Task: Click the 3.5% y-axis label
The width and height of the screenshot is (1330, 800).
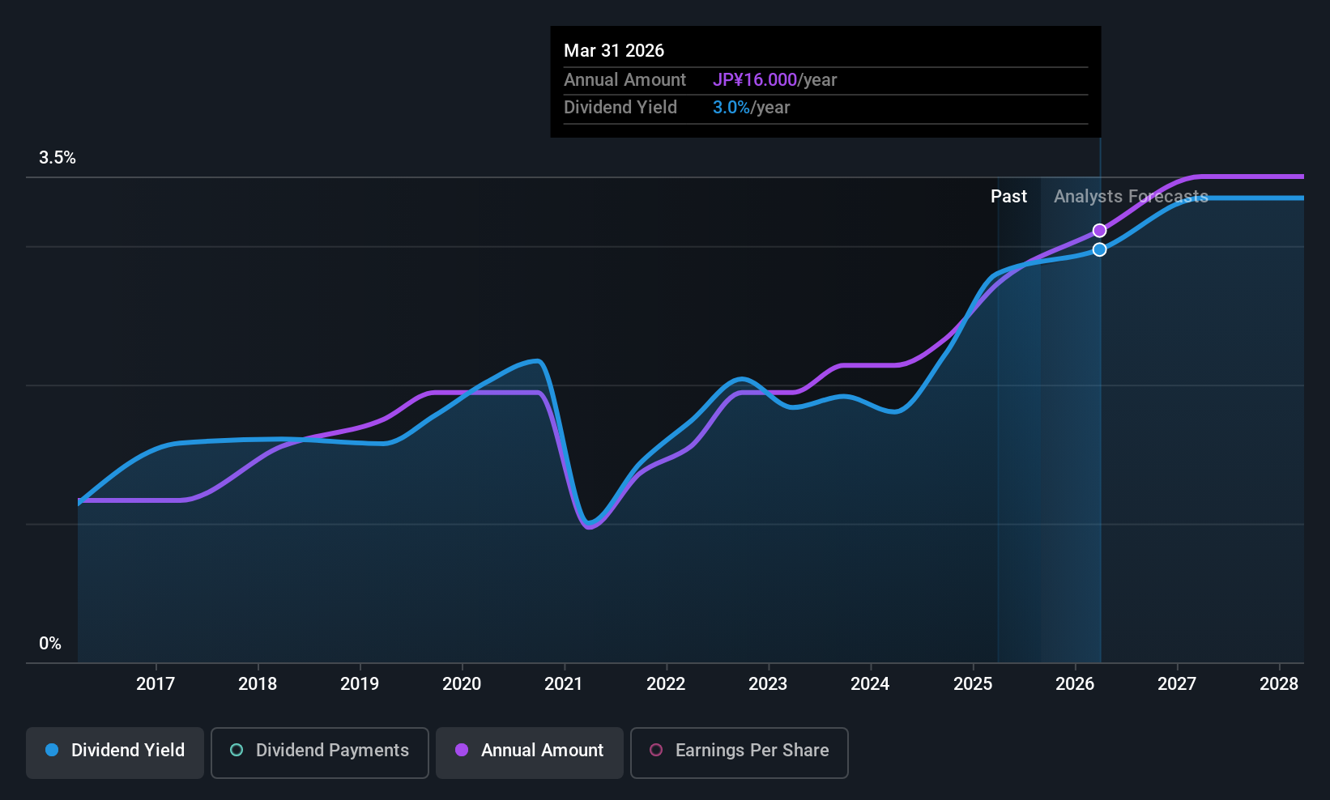Action: [x=58, y=158]
